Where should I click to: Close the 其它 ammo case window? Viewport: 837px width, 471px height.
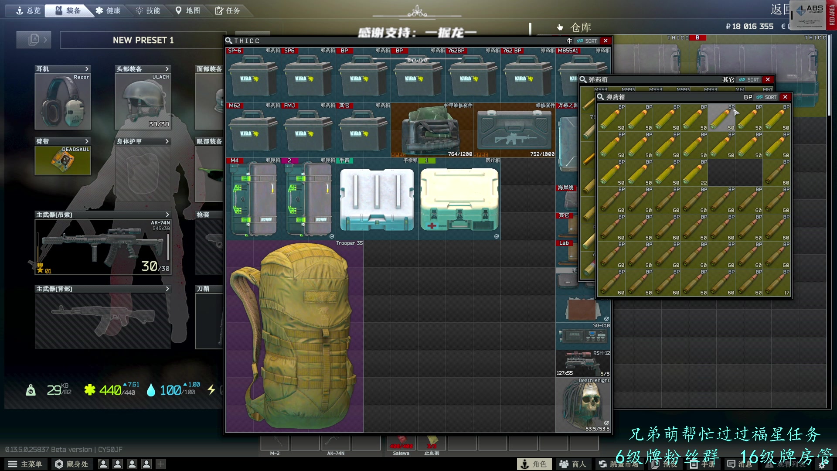click(768, 79)
